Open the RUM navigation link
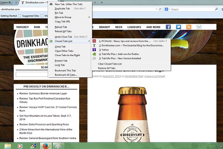 click(x=37, y=27)
